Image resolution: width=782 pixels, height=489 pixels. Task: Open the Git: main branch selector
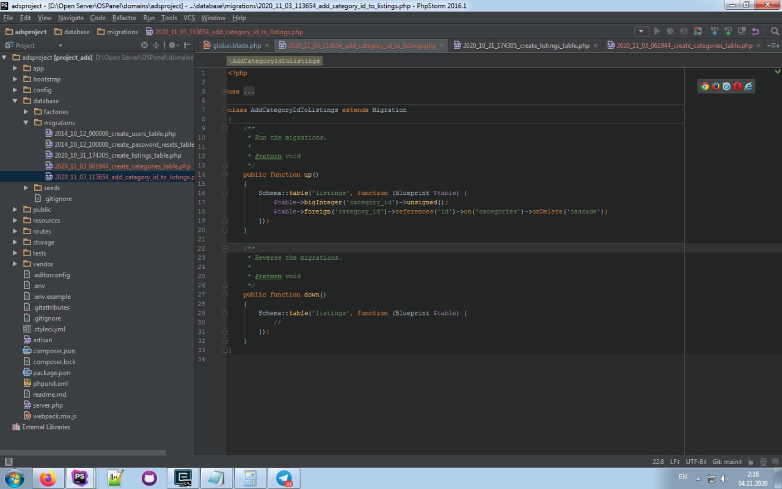pos(728,462)
